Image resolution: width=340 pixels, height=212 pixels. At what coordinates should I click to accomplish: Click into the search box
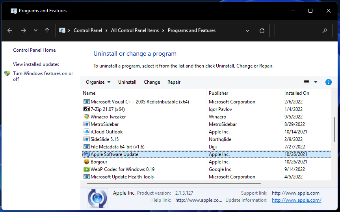tap(304, 30)
